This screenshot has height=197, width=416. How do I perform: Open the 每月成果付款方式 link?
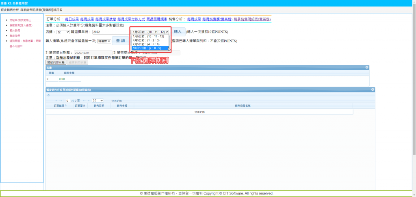tap(131, 19)
